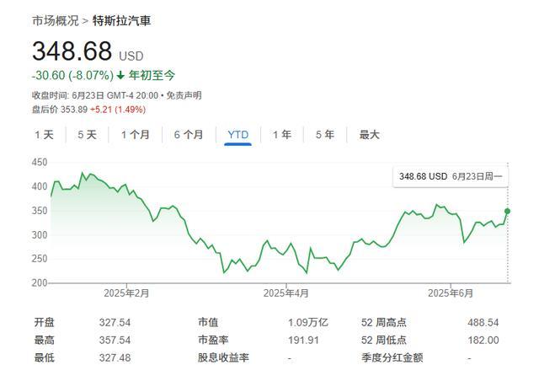Click the 2025年6月 axis label
The image size is (539, 376).
(x=451, y=293)
